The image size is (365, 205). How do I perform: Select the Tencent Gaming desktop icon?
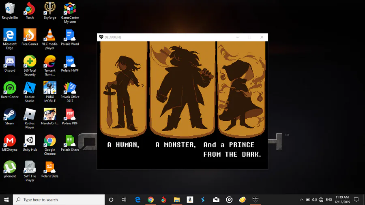[50, 66]
